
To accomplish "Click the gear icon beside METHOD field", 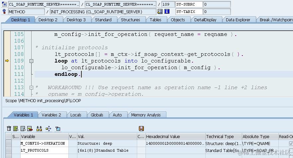I will (4, 12).
